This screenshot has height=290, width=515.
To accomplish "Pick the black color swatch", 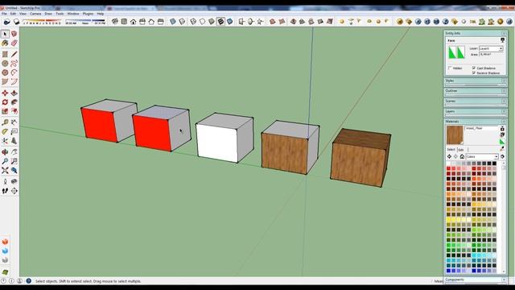I will click(x=494, y=164).
